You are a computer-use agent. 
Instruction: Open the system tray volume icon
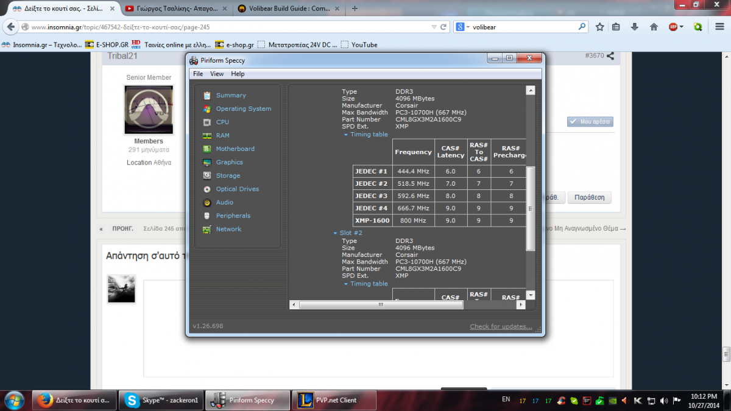coord(663,401)
